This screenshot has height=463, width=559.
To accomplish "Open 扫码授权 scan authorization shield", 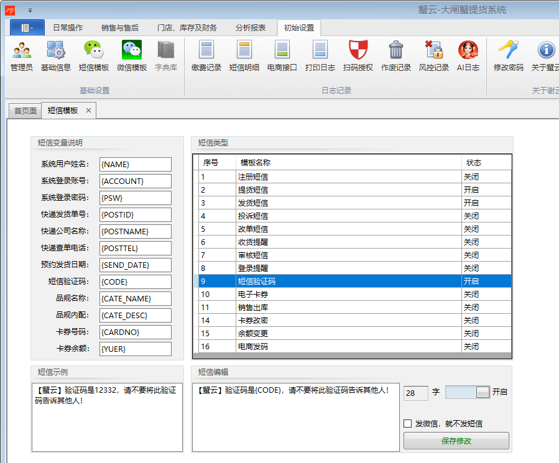I will [358, 56].
